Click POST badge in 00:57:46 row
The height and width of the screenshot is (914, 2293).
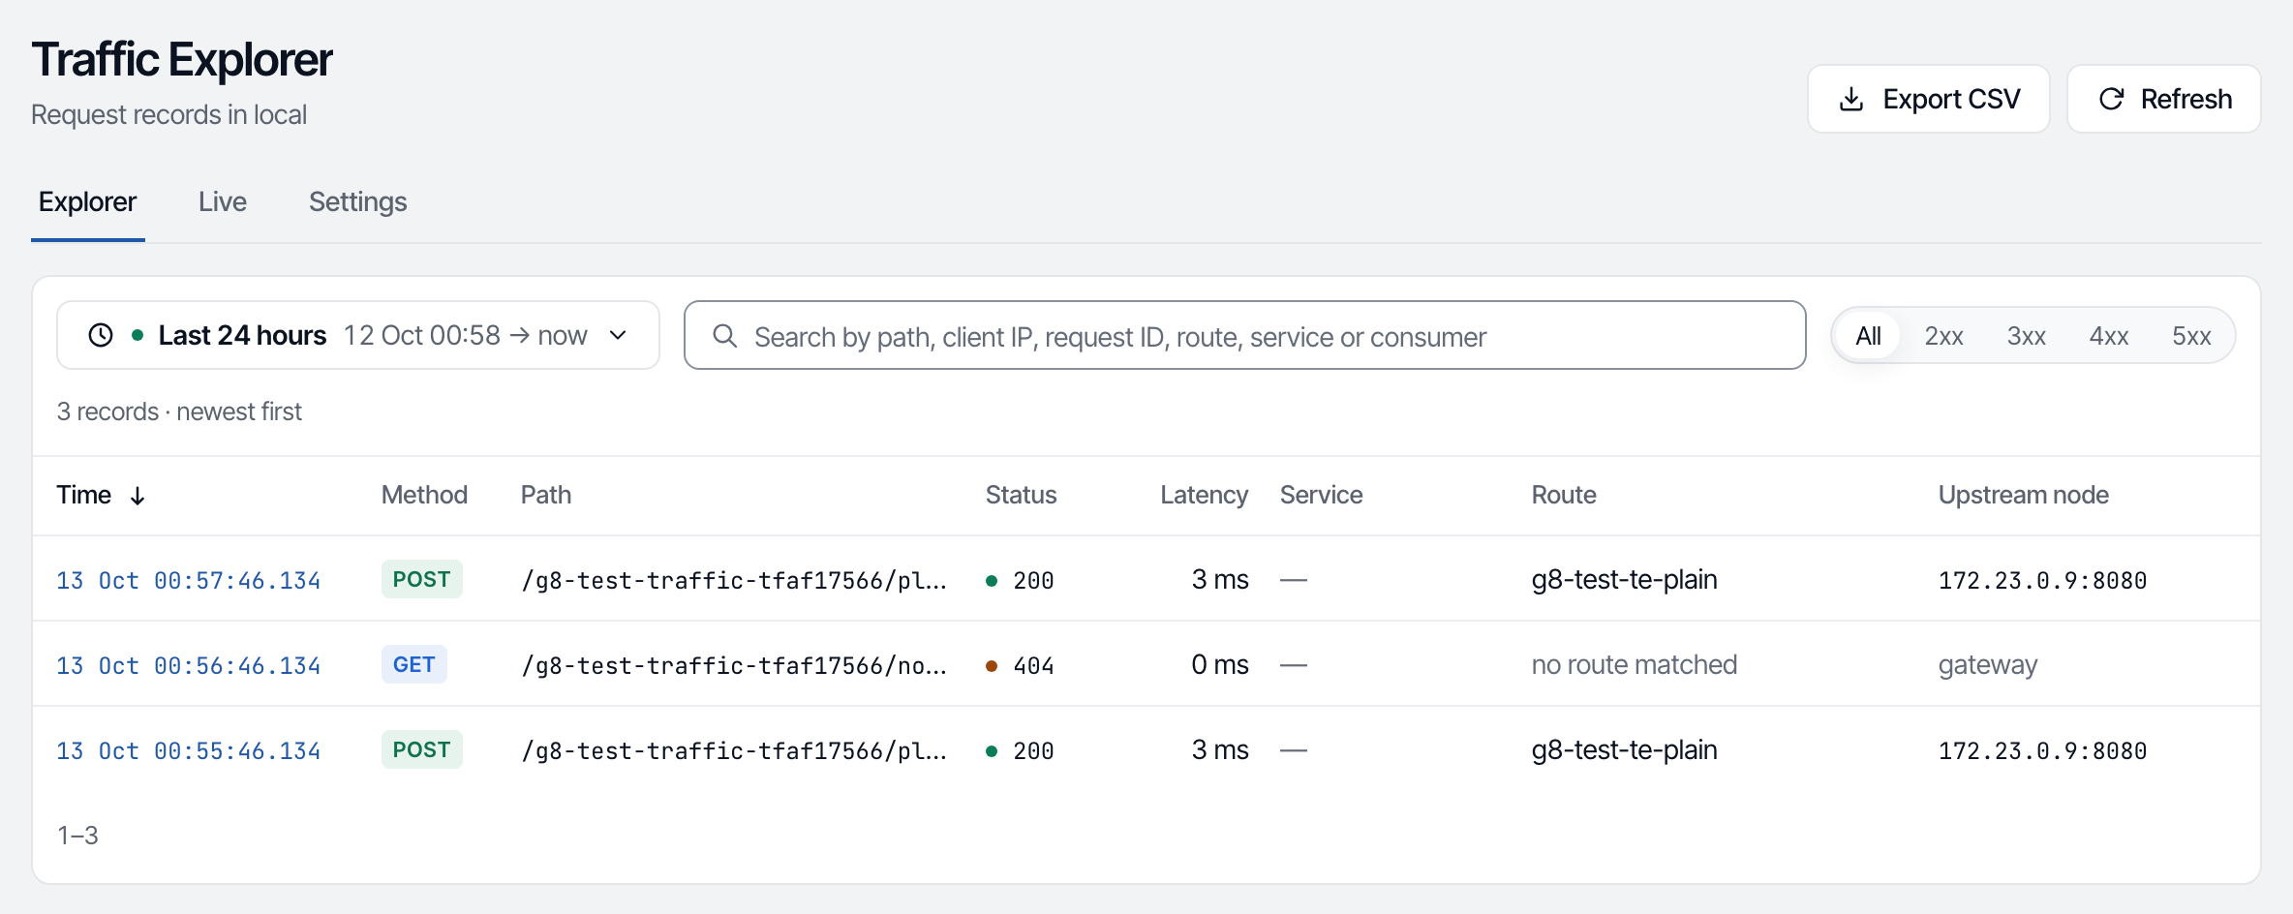pos(421,579)
